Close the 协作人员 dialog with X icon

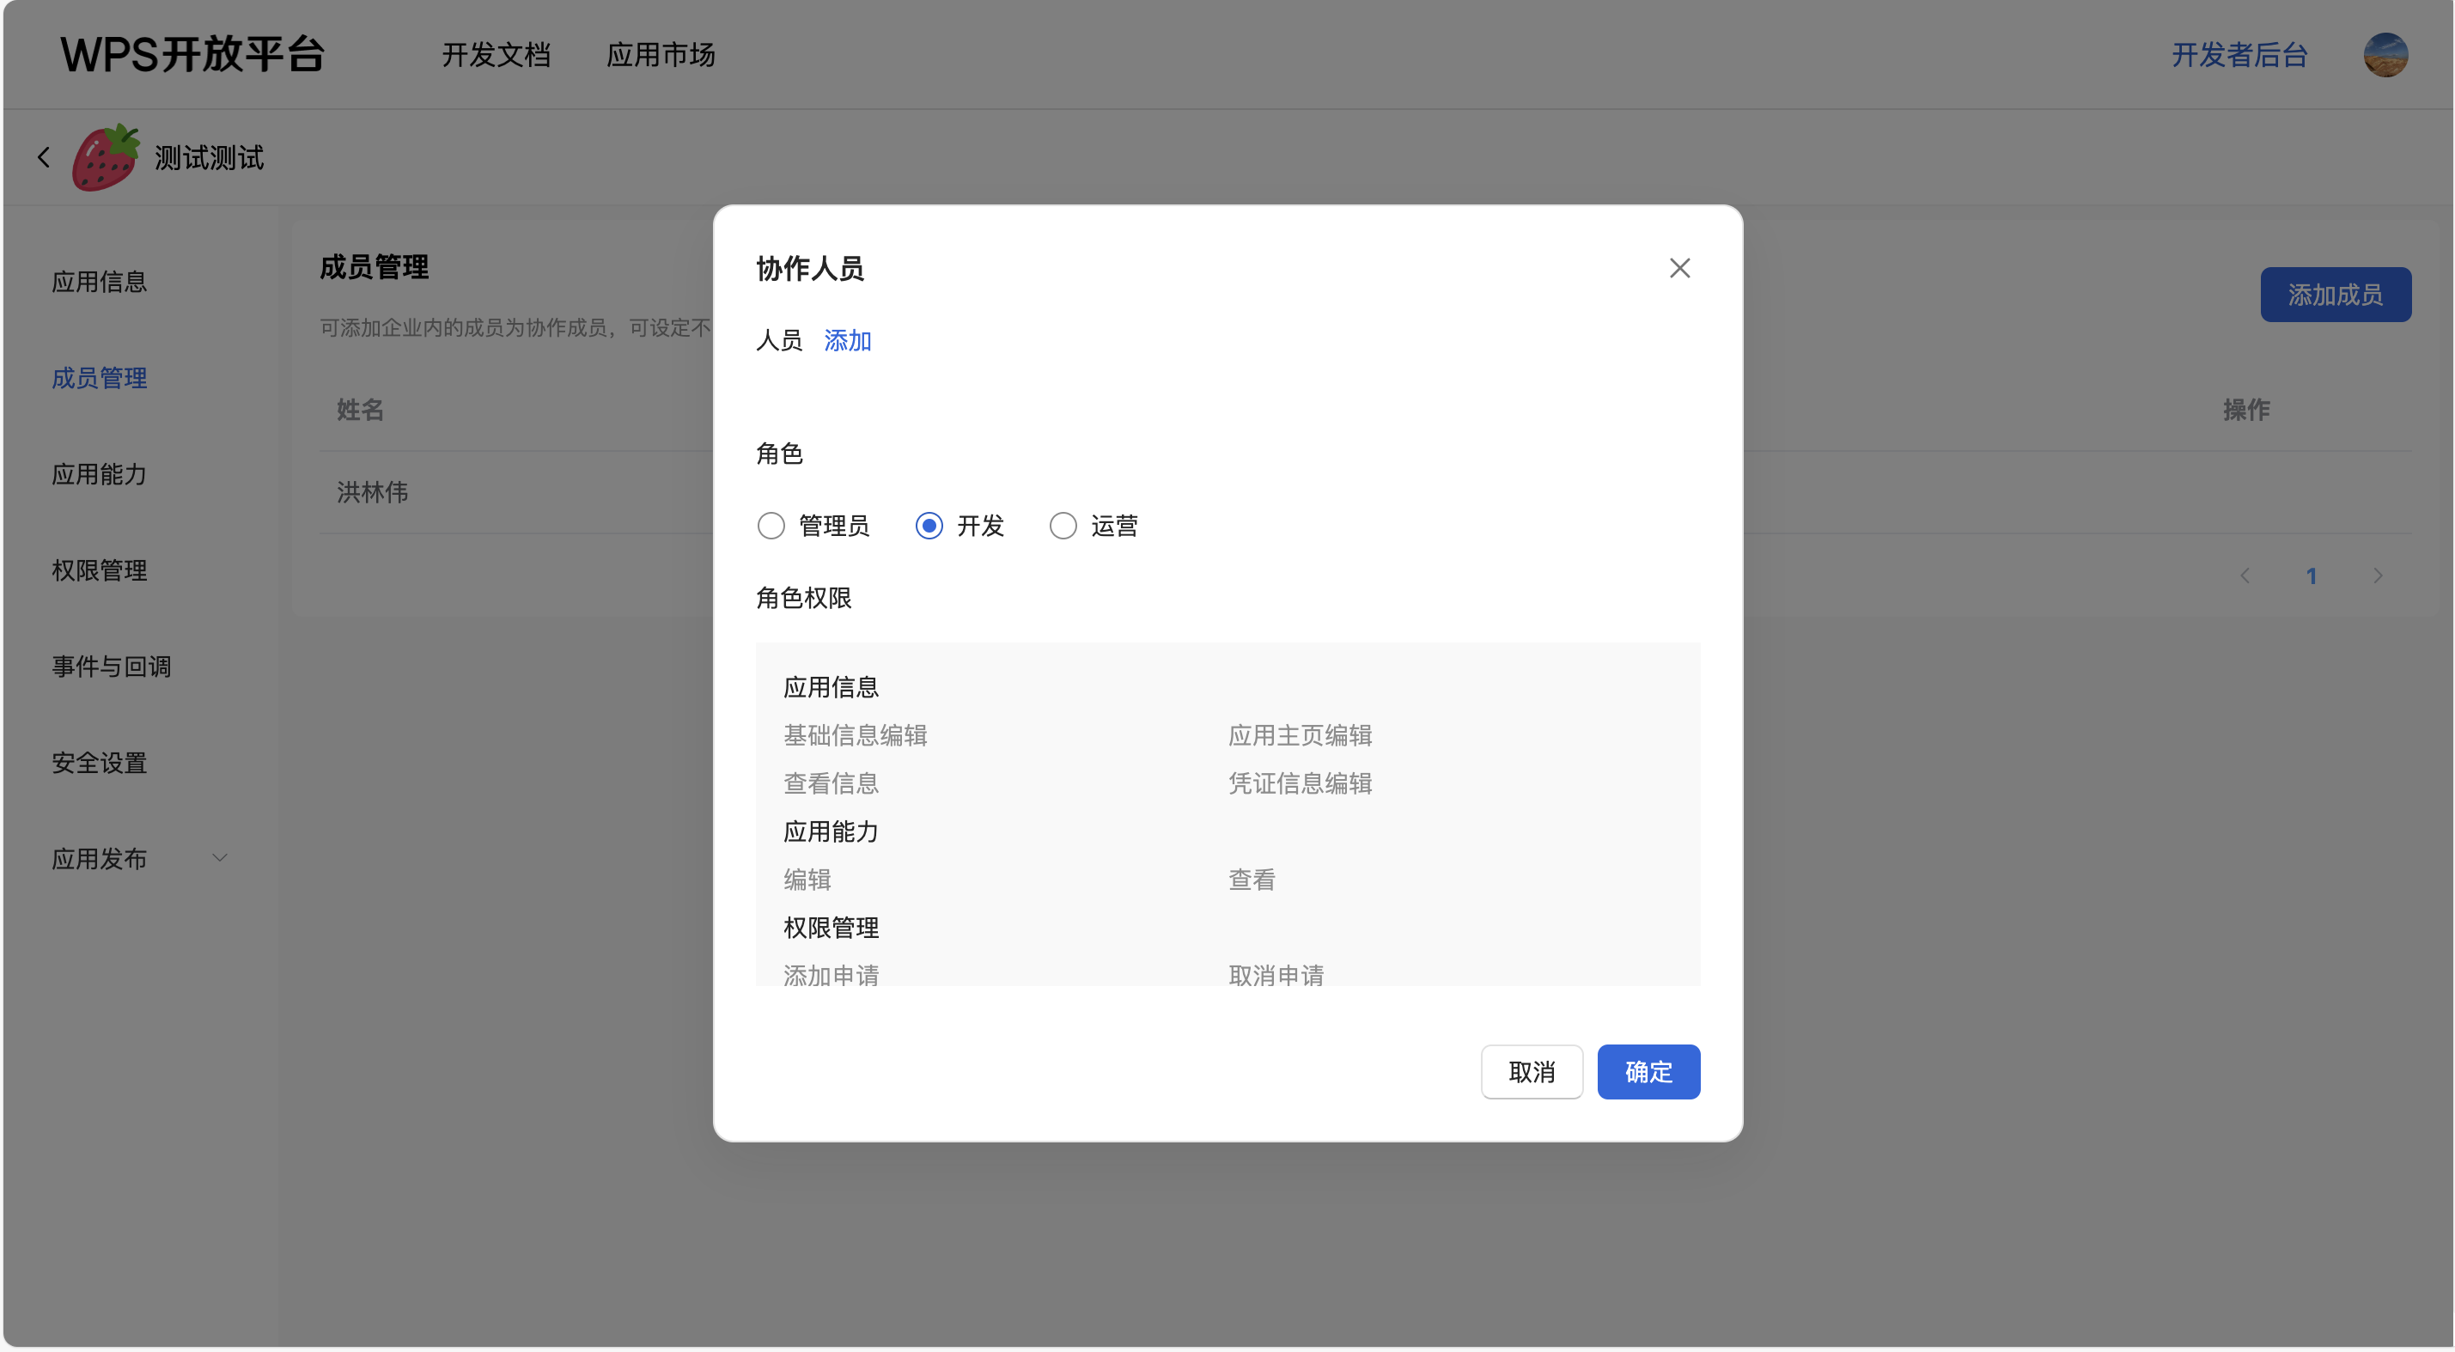1679,268
